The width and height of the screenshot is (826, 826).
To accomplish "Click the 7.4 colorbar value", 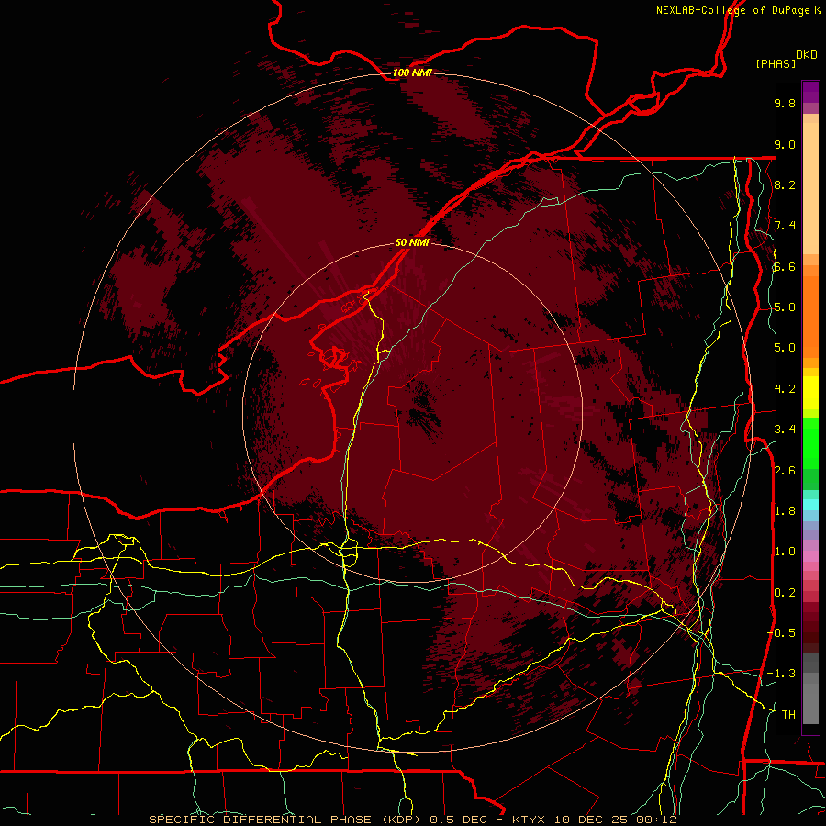I will point(785,226).
